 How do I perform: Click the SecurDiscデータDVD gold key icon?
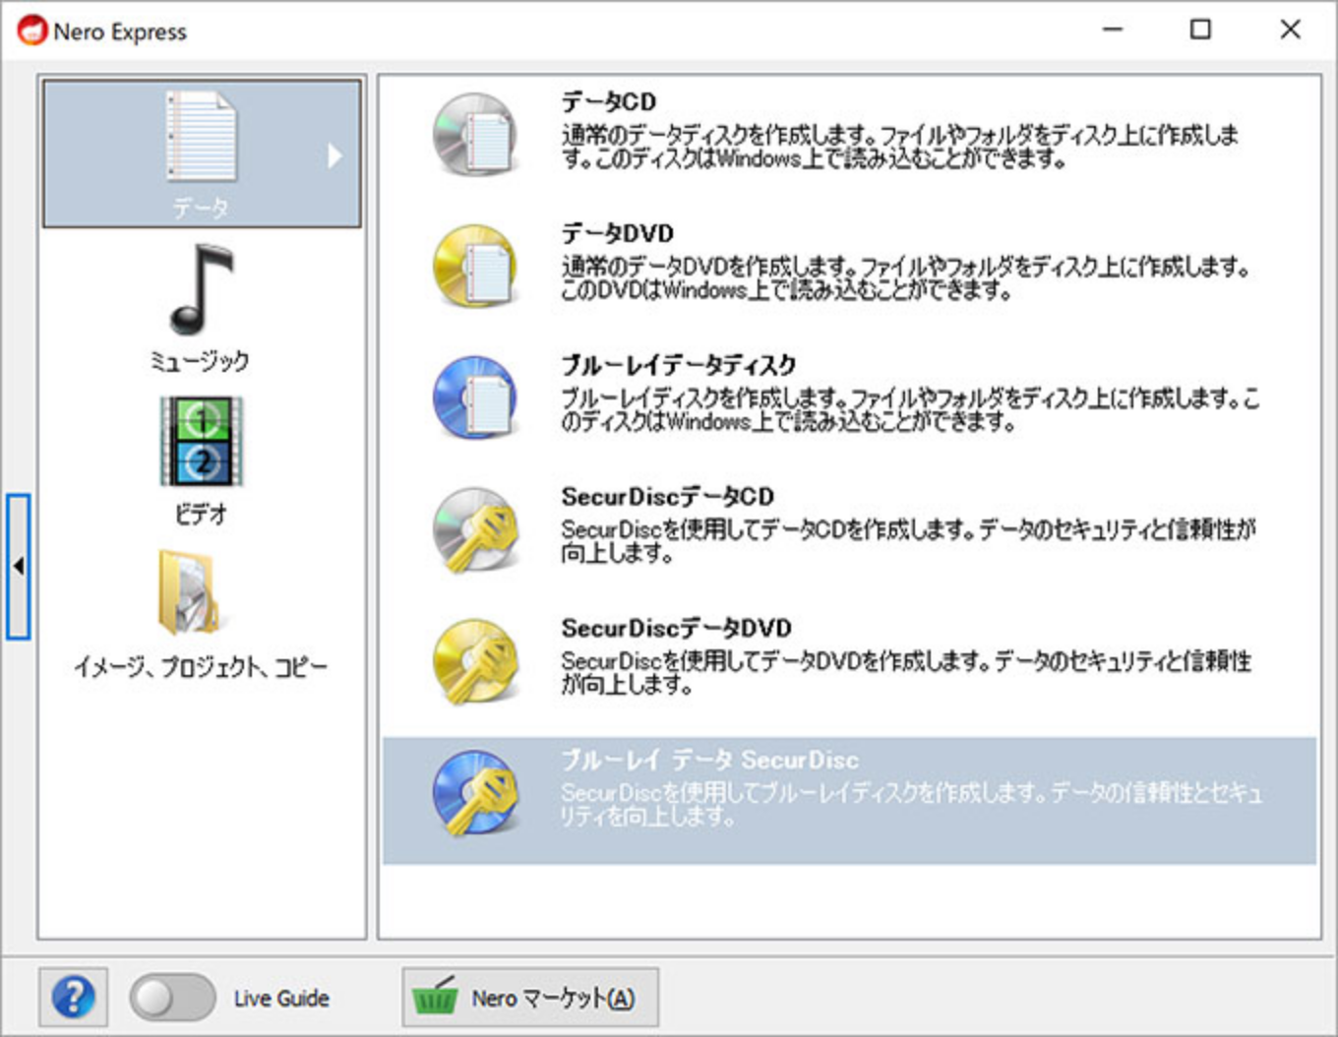pos(476,661)
